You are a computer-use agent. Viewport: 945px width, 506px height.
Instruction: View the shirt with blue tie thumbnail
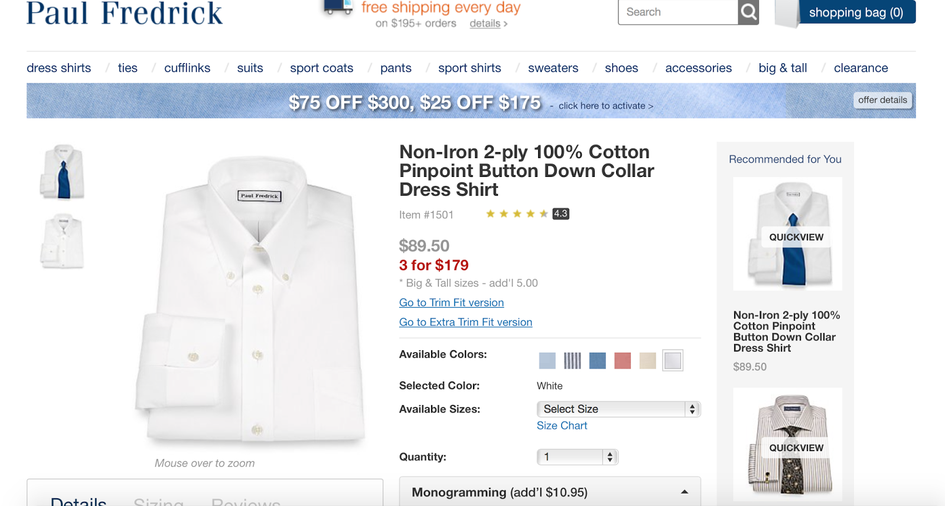(63, 172)
